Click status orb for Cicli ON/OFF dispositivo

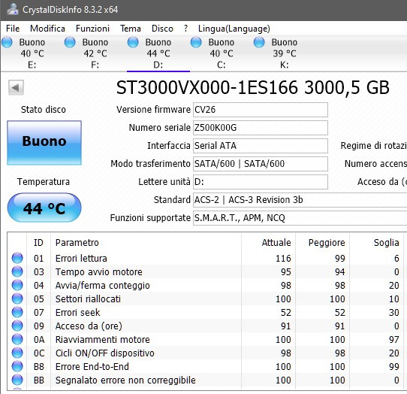(17, 353)
